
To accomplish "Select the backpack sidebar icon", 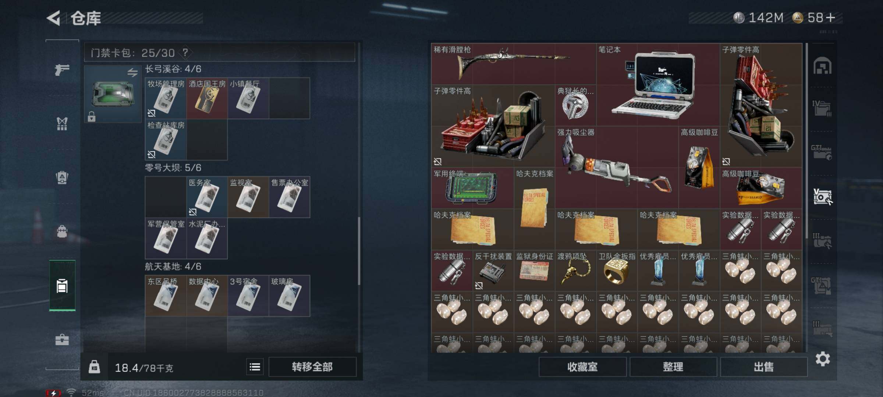I will point(62,232).
